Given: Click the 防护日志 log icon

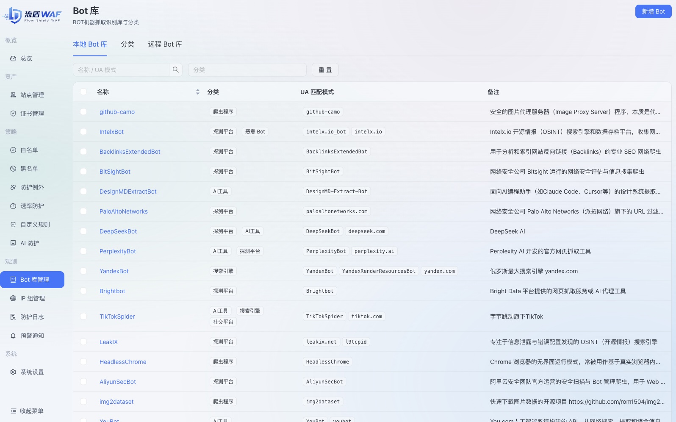Looking at the screenshot, I should [13, 317].
